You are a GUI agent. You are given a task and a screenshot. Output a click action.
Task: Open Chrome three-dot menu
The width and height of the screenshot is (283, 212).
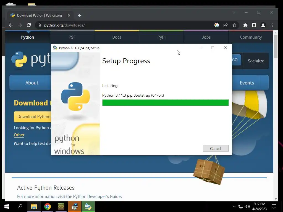tap(272, 25)
